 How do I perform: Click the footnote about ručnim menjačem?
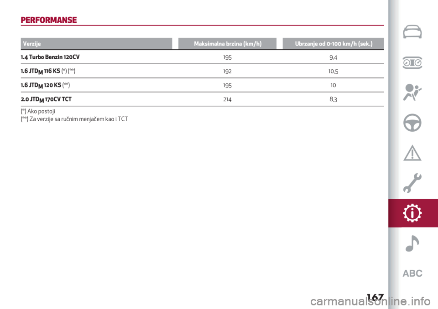pyautogui.click(x=74, y=119)
